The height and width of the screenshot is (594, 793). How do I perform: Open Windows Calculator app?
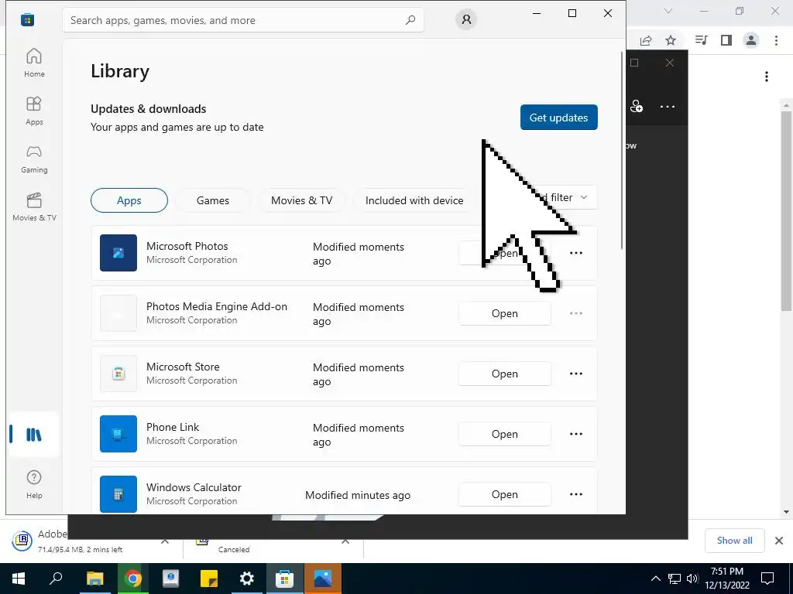(x=505, y=494)
